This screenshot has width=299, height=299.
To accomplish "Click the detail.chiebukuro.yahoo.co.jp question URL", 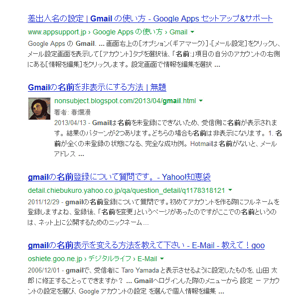I will coord(127,190).
